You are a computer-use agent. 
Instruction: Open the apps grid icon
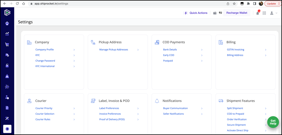coord(264,13)
